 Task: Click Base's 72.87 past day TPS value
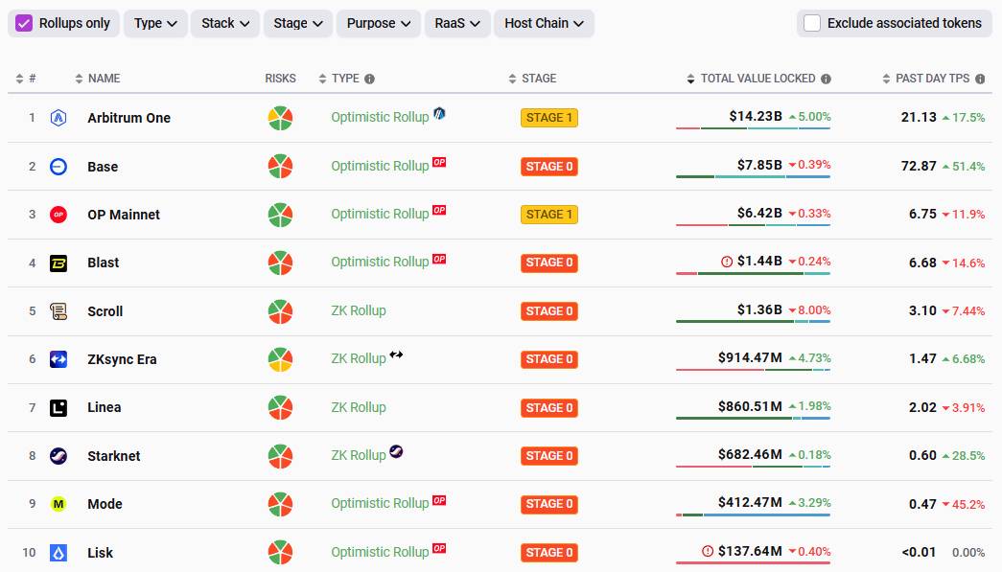tap(919, 166)
